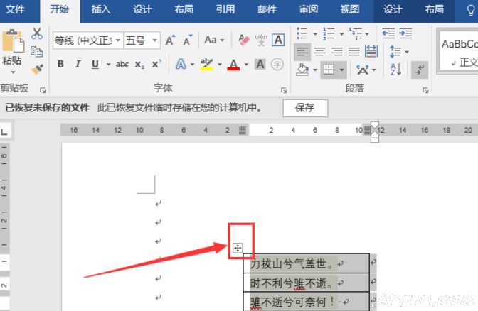The width and height of the screenshot is (478, 311).
Task: Toggle Underline formatting
Action: (x=95, y=64)
